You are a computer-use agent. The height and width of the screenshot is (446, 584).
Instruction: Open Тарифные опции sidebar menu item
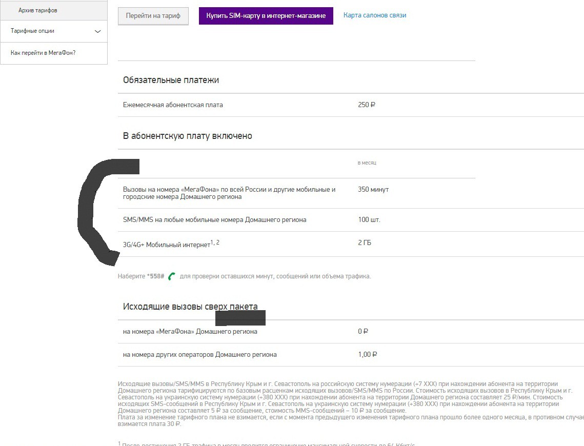click(x=33, y=31)
